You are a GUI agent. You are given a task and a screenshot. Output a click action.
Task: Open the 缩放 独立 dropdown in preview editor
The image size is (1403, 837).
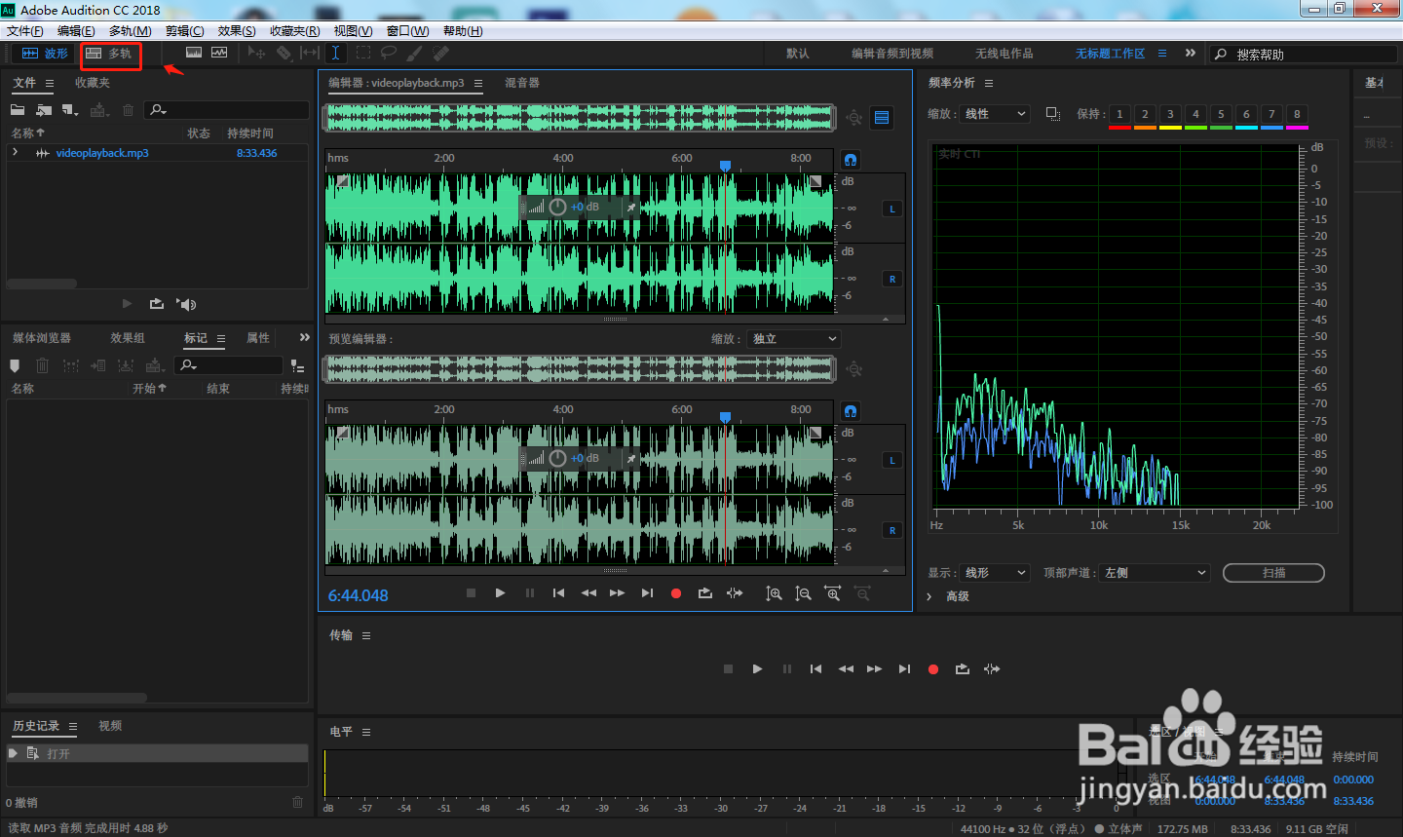tap(793, 339)
